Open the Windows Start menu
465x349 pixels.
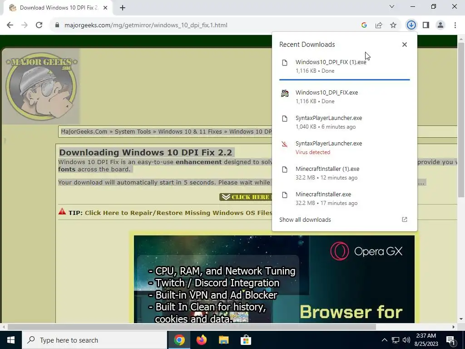(x=11, y=340)
